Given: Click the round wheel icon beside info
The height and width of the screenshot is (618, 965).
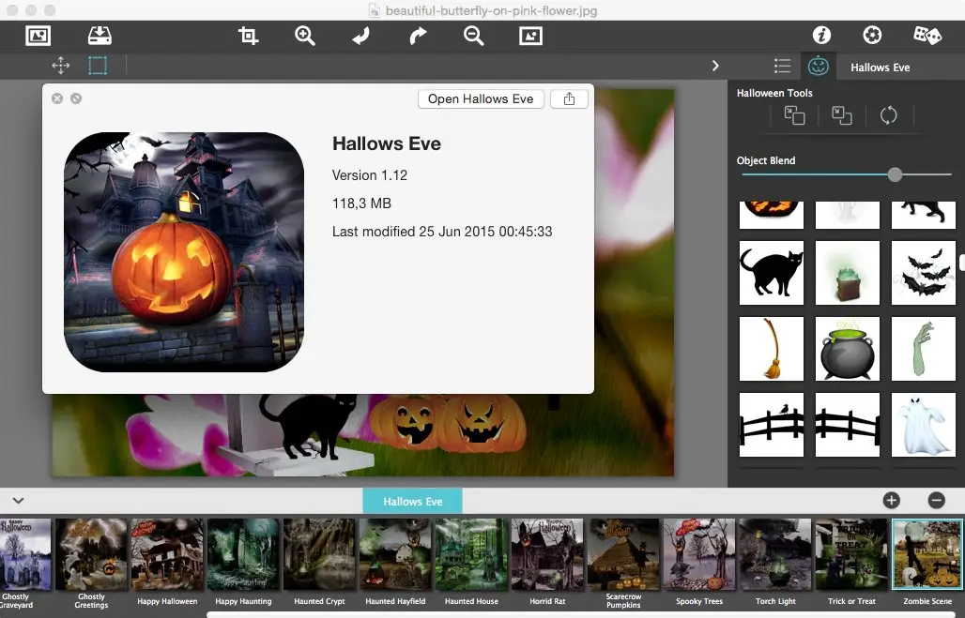Looking at the screenshot, I should [x=872, y=35].
